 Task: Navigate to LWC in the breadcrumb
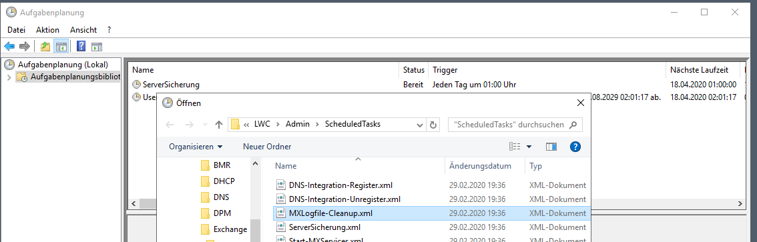[x=262, y=124]
